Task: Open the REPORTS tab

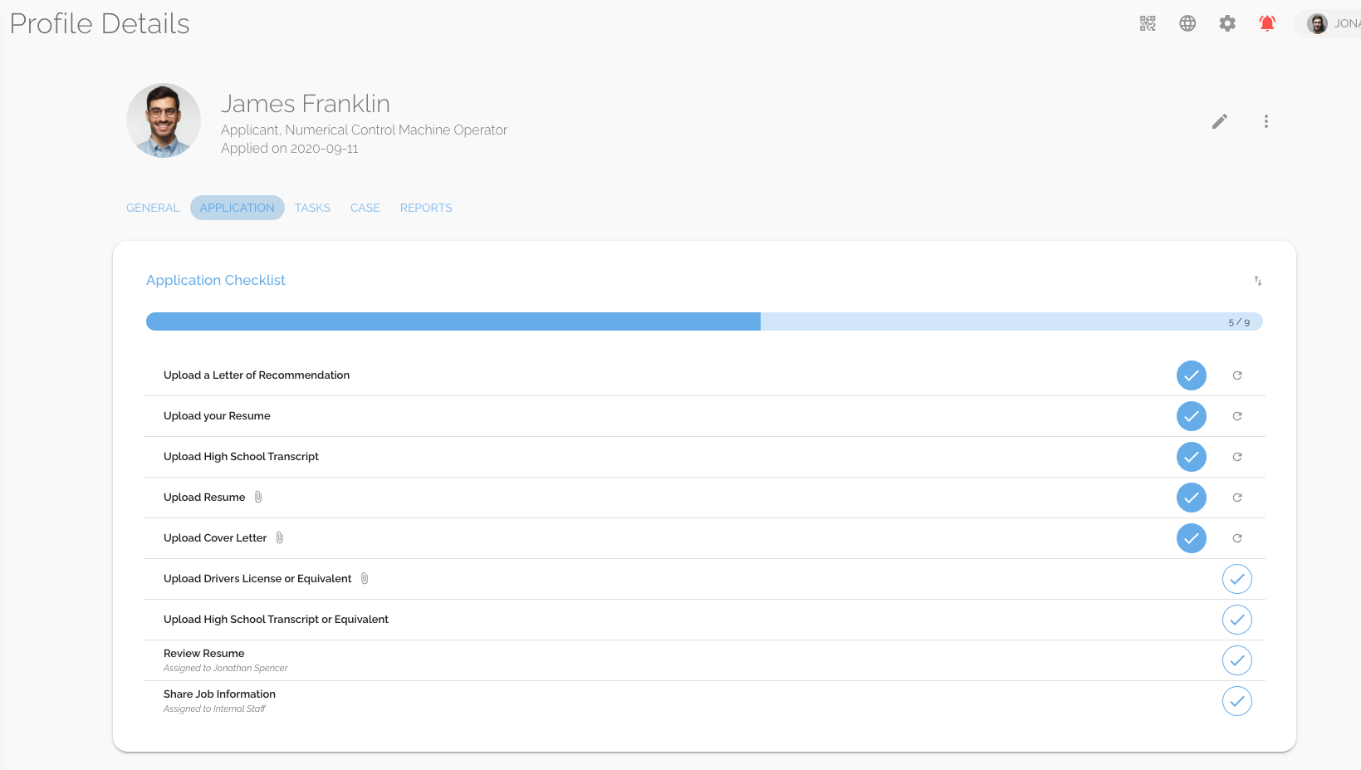Action: (x=426, y=208)
